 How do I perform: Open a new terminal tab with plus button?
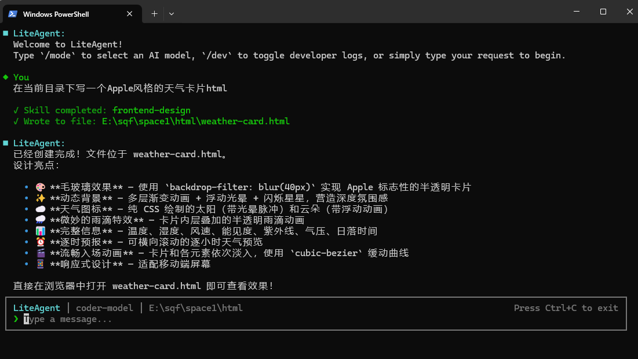coord(154,14)
